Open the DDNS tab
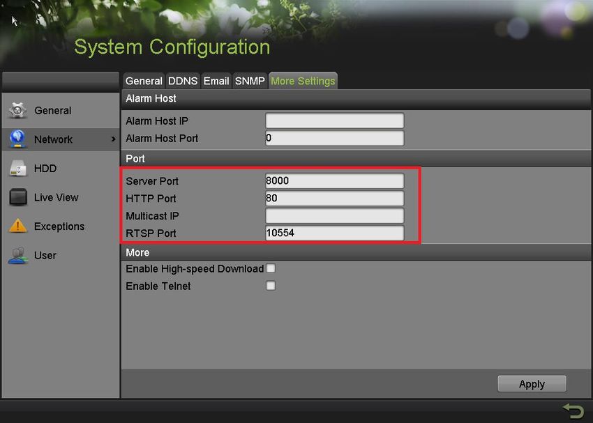 [x=183, y=81]
